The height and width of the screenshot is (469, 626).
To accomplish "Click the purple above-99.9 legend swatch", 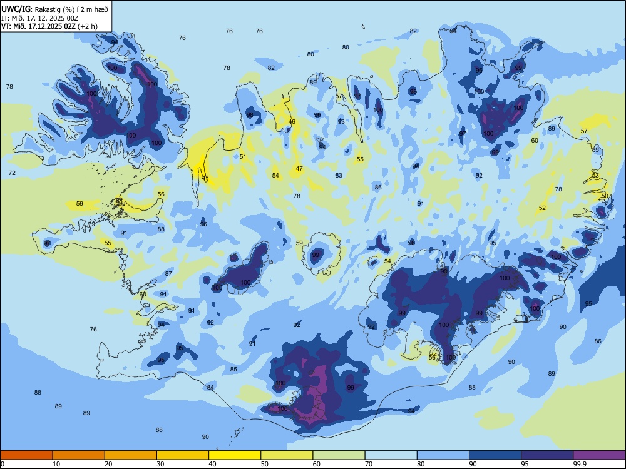I will coord(599,455).
